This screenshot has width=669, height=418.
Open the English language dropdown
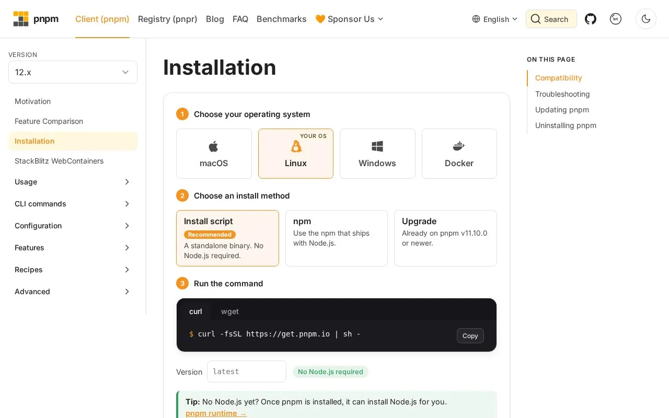click(495, 19)
